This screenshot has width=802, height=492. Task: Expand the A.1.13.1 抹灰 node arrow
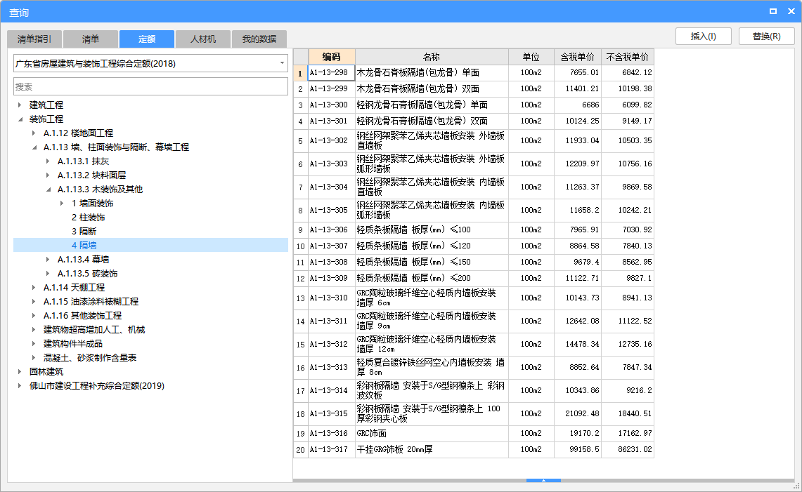48,161
